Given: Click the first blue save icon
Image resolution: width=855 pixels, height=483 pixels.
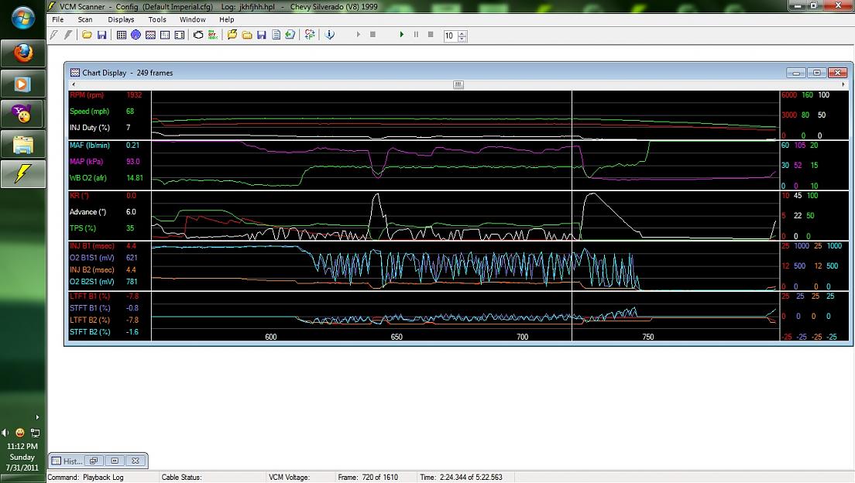Looking at the screenshot, I should pos(101,35).
